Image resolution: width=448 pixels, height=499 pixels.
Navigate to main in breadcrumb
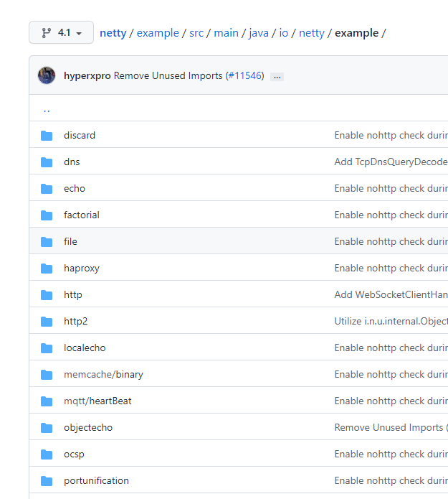click(227, 33)
